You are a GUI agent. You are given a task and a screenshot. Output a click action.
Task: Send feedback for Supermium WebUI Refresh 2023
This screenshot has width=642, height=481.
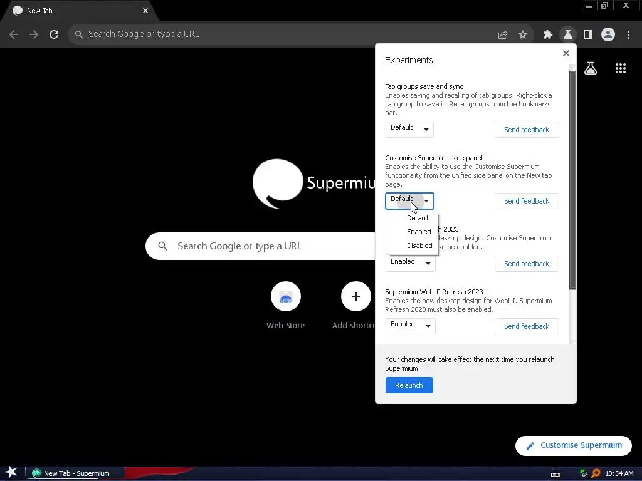click(527, 326)
